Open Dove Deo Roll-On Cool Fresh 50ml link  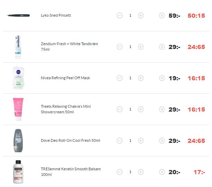(x=70, y=140)
